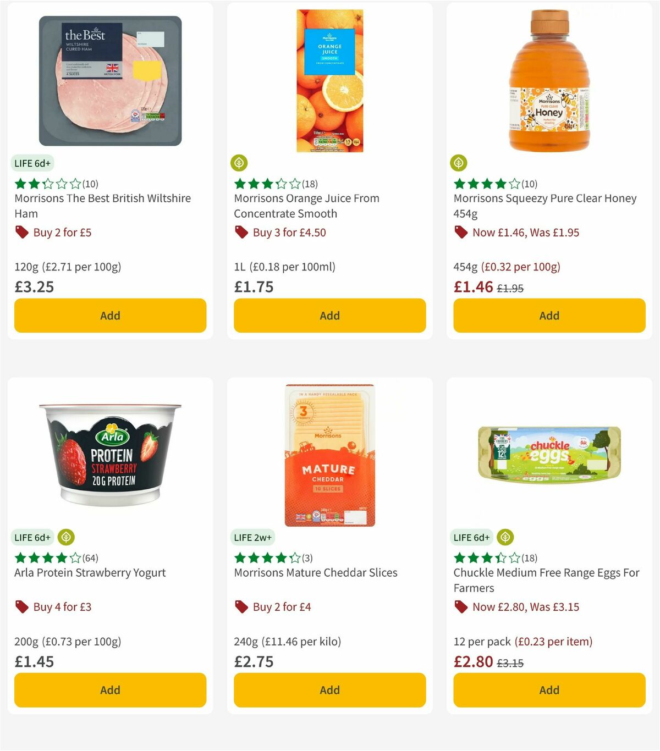
Task: Click the red tag icon next to Buy 3 for £4.50
Action: 241,232
